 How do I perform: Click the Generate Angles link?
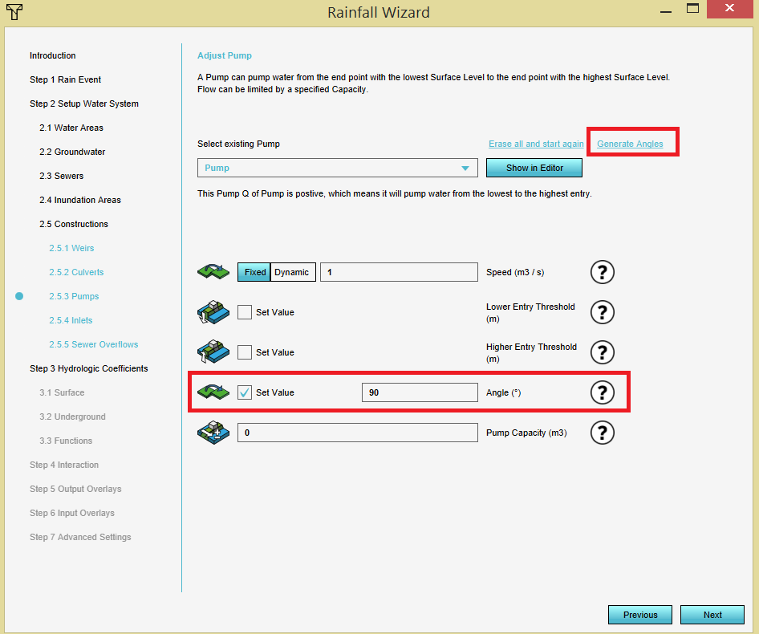pyautogui.click(x=630, y=144)
